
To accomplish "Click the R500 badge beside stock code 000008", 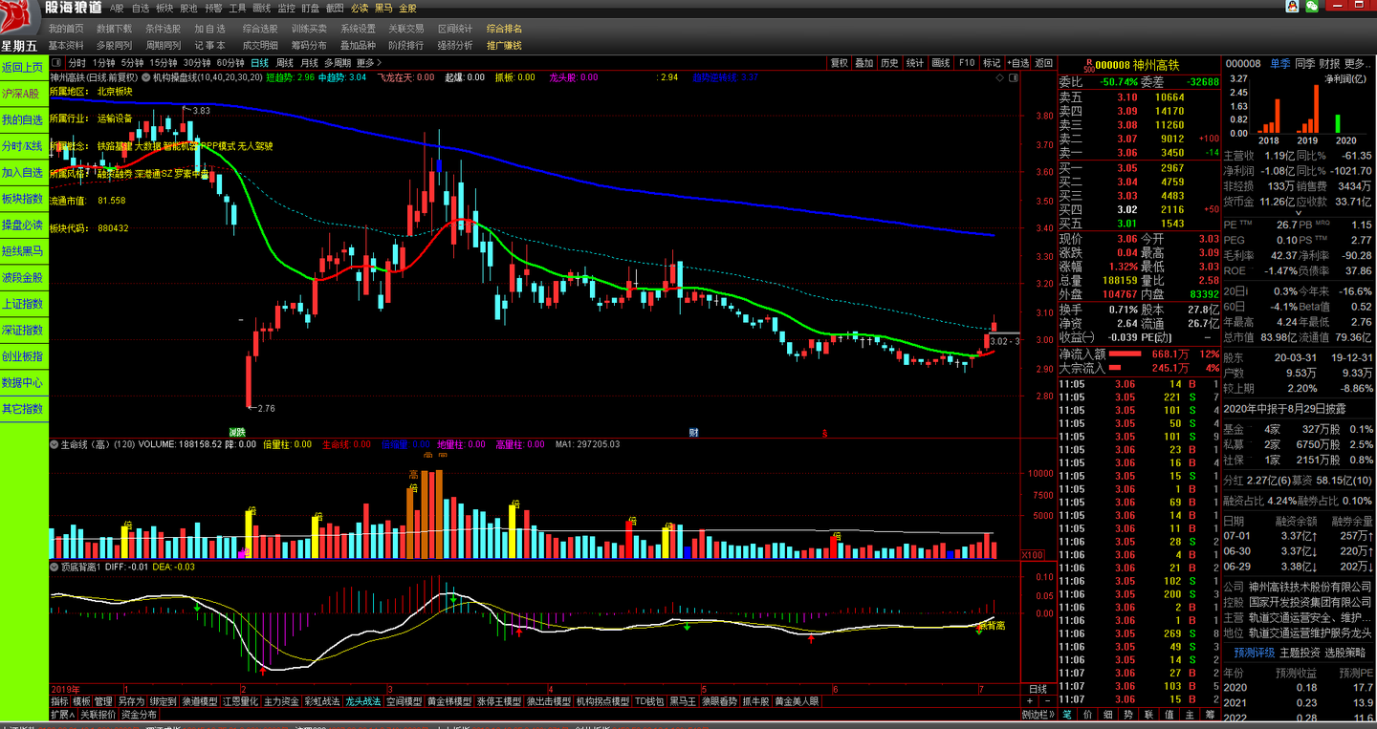I will pyautogui.click(x=1088, y=64).
